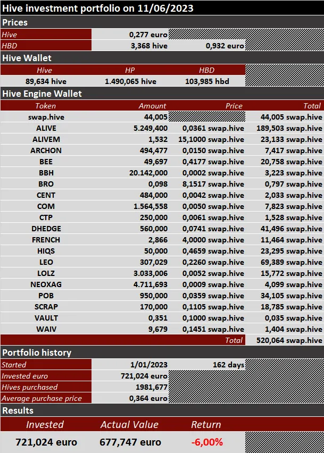Click the COM amount '1.564,558'

click(150, 207)
